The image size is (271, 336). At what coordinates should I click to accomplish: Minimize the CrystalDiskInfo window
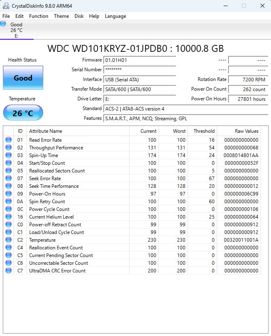coord(226,6)
